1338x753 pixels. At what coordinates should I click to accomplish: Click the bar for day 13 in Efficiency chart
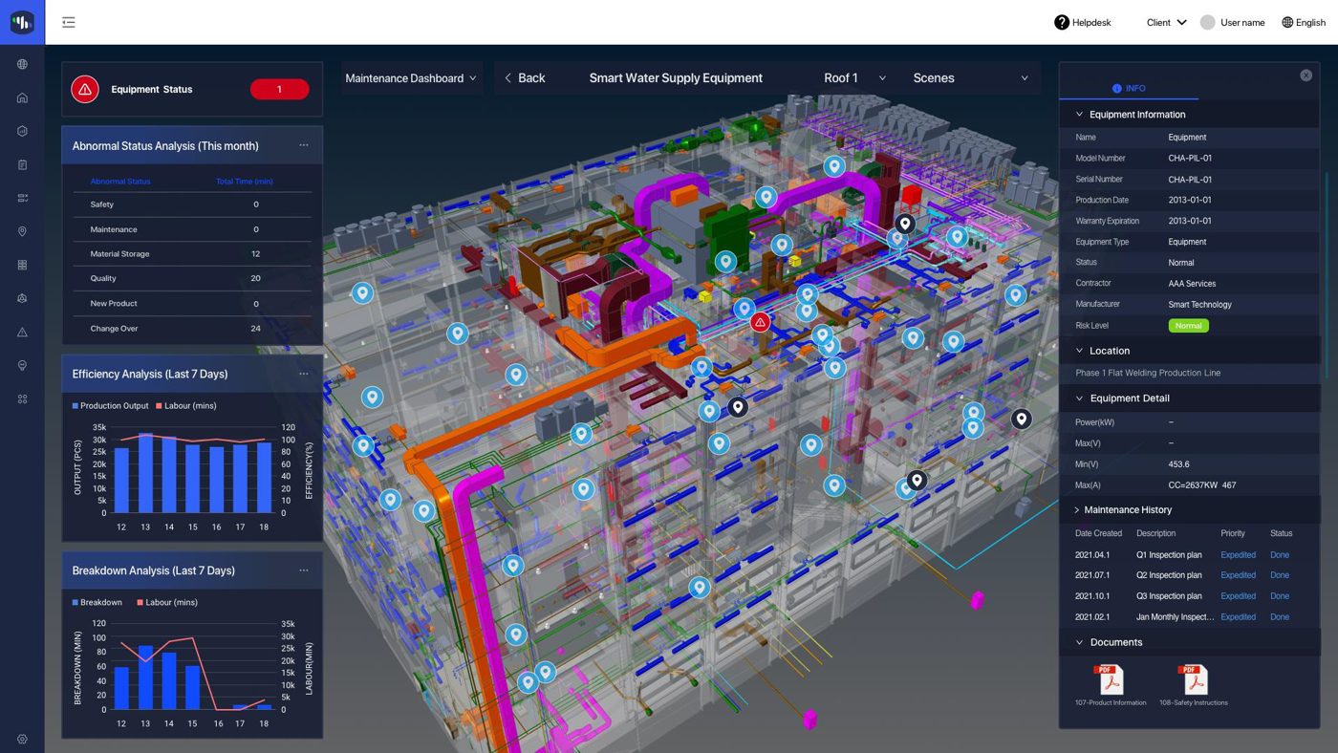(x=145, y=473)
